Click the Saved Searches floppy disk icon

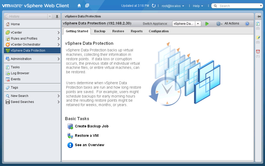[8, 102]
